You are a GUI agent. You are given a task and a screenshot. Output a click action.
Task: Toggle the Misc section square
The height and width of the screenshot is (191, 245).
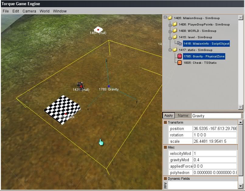[165, 147]
